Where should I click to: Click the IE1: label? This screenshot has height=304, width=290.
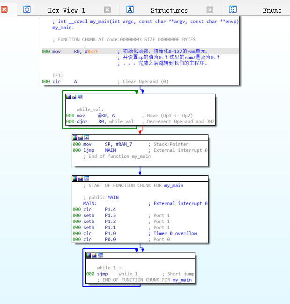pos(58,75)
